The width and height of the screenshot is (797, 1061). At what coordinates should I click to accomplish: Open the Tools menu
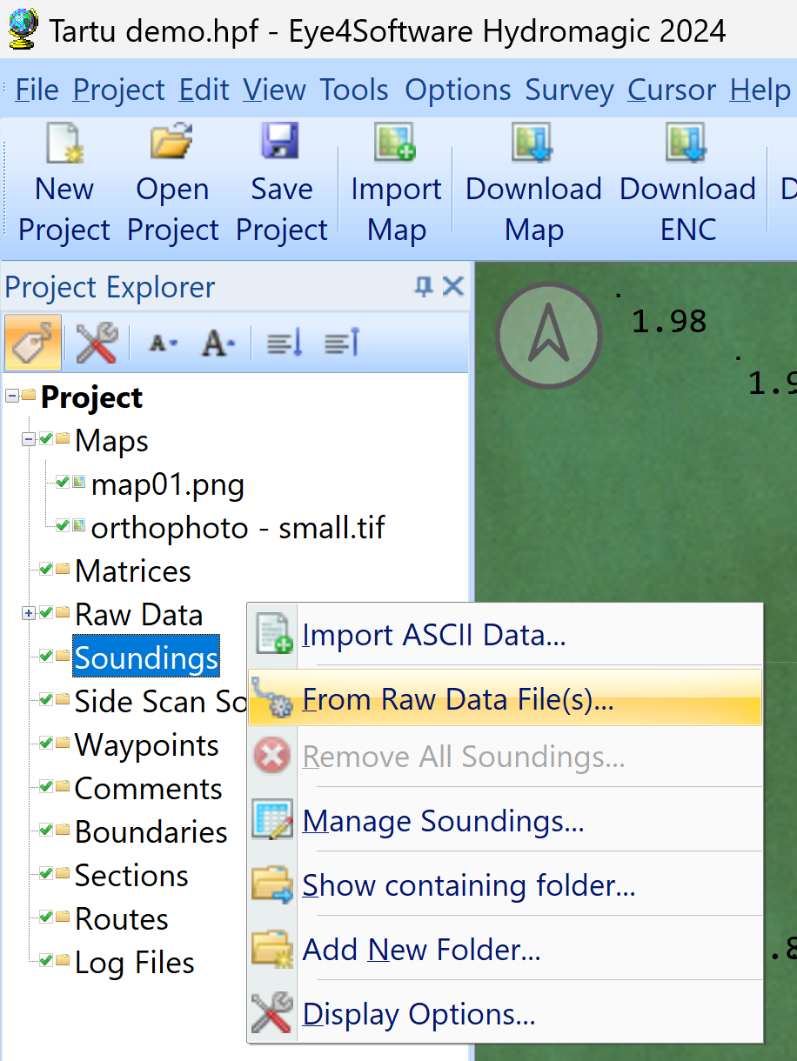coord(354,90)
